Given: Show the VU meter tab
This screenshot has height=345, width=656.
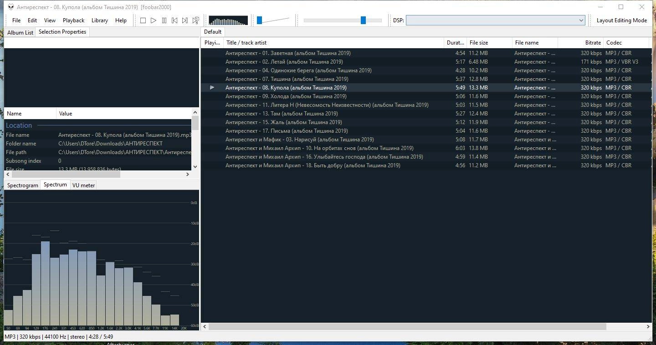Looking at the screenshot, I should click(x=83, y=185).
